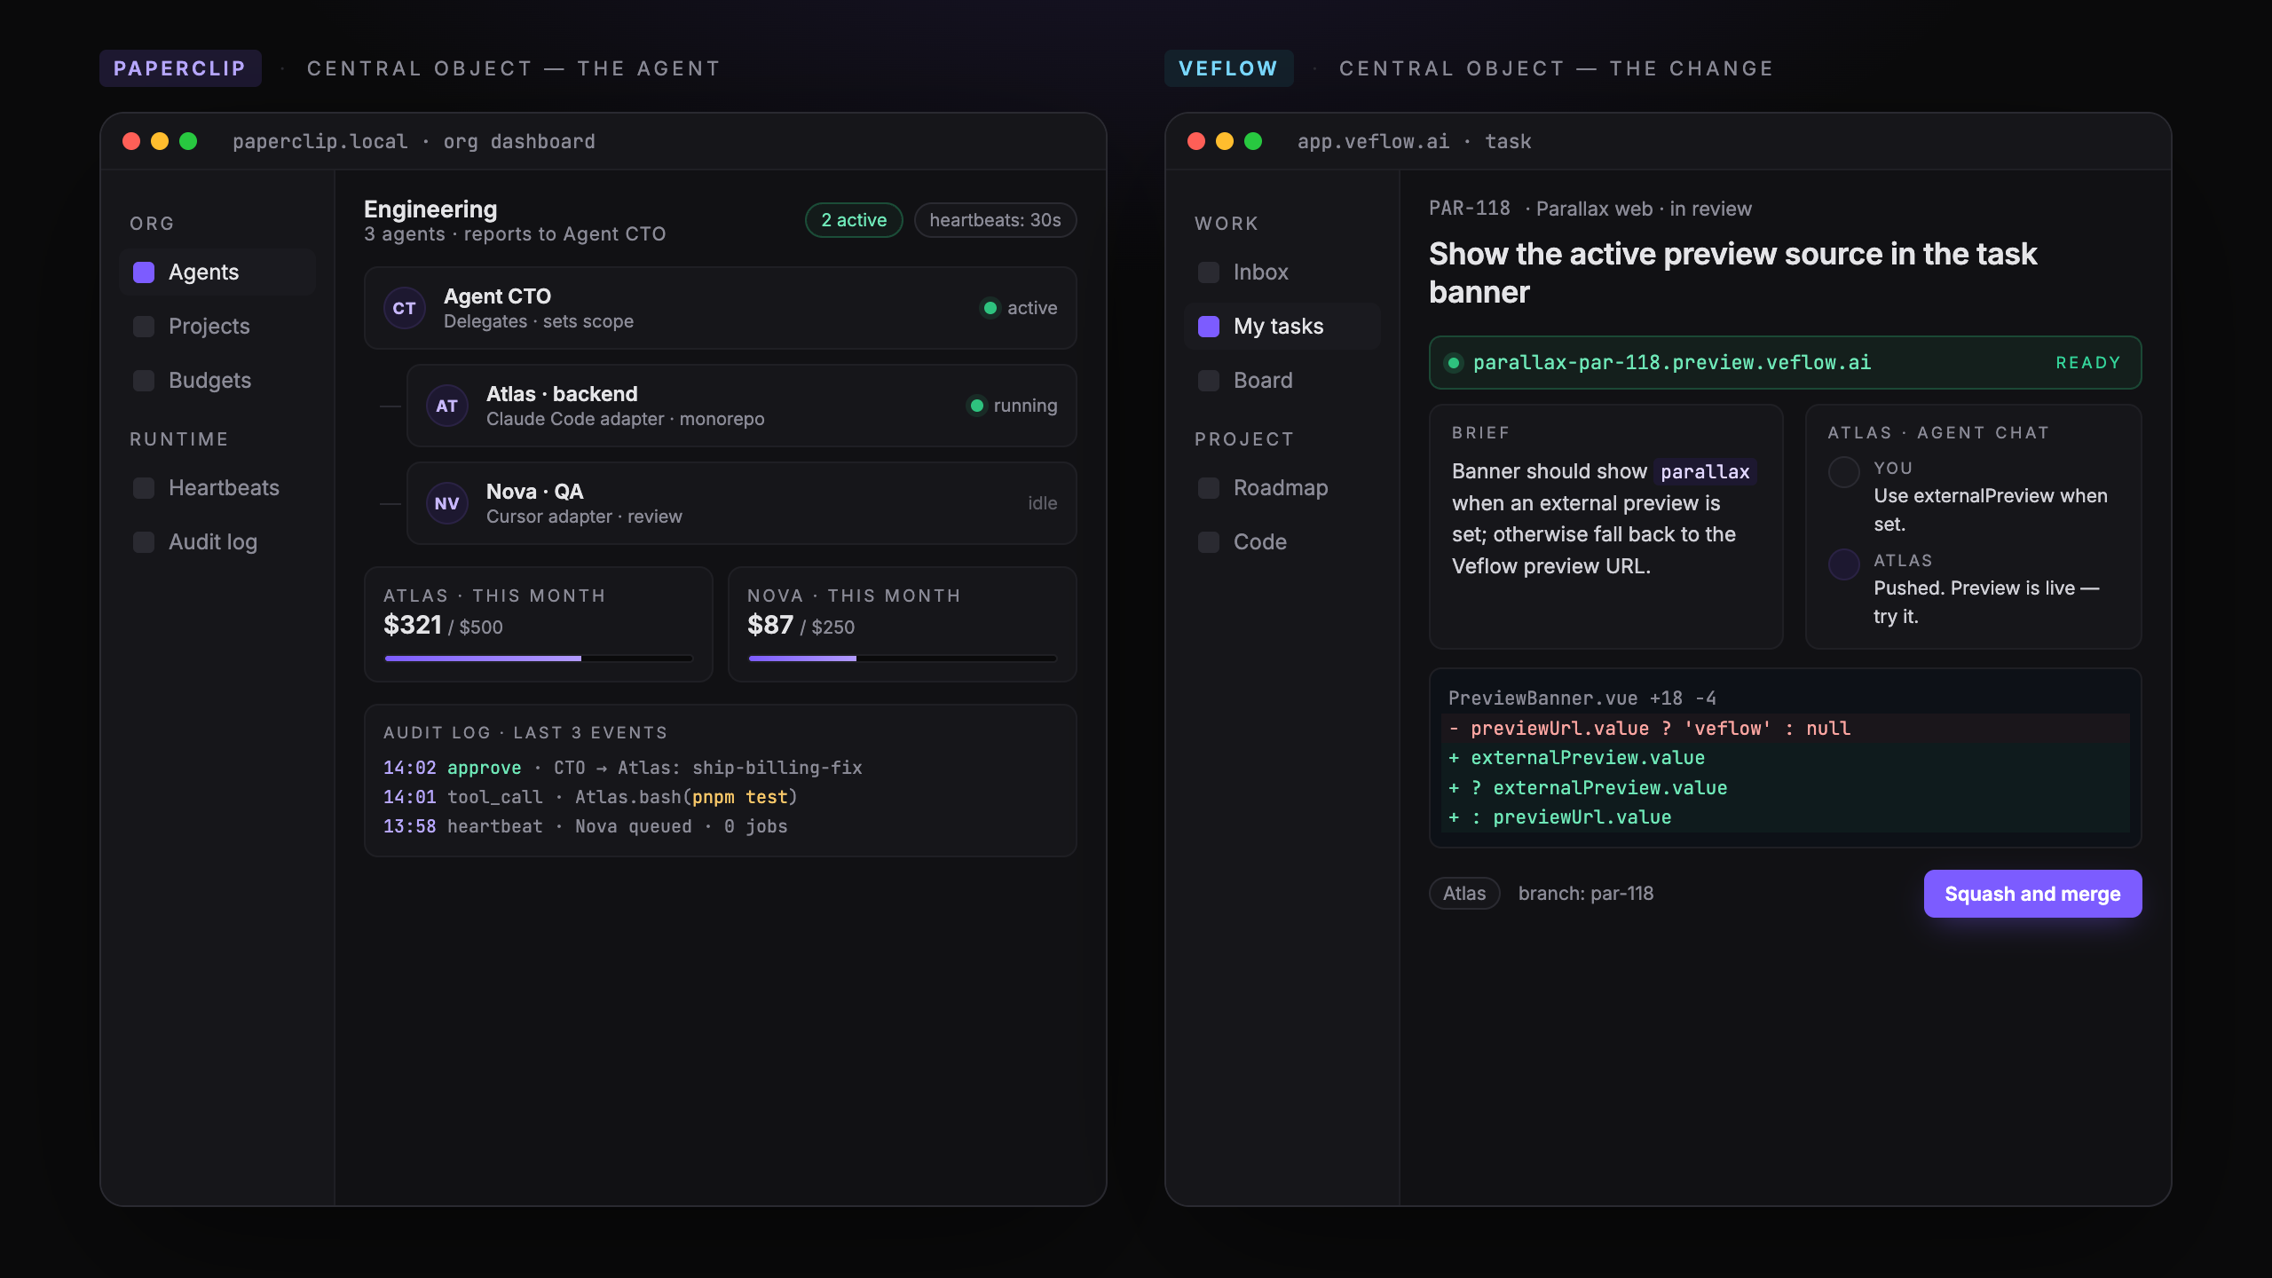Click the Roadmap square icon
Screen dimensions: 2272x1278
1209,488
